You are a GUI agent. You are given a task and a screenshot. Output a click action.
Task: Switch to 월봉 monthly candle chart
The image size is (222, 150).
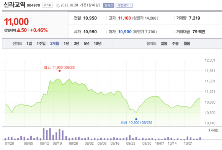pyautogui.click(x=187, y=44)
